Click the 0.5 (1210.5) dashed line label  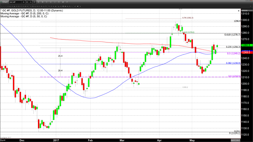point(234,76)
